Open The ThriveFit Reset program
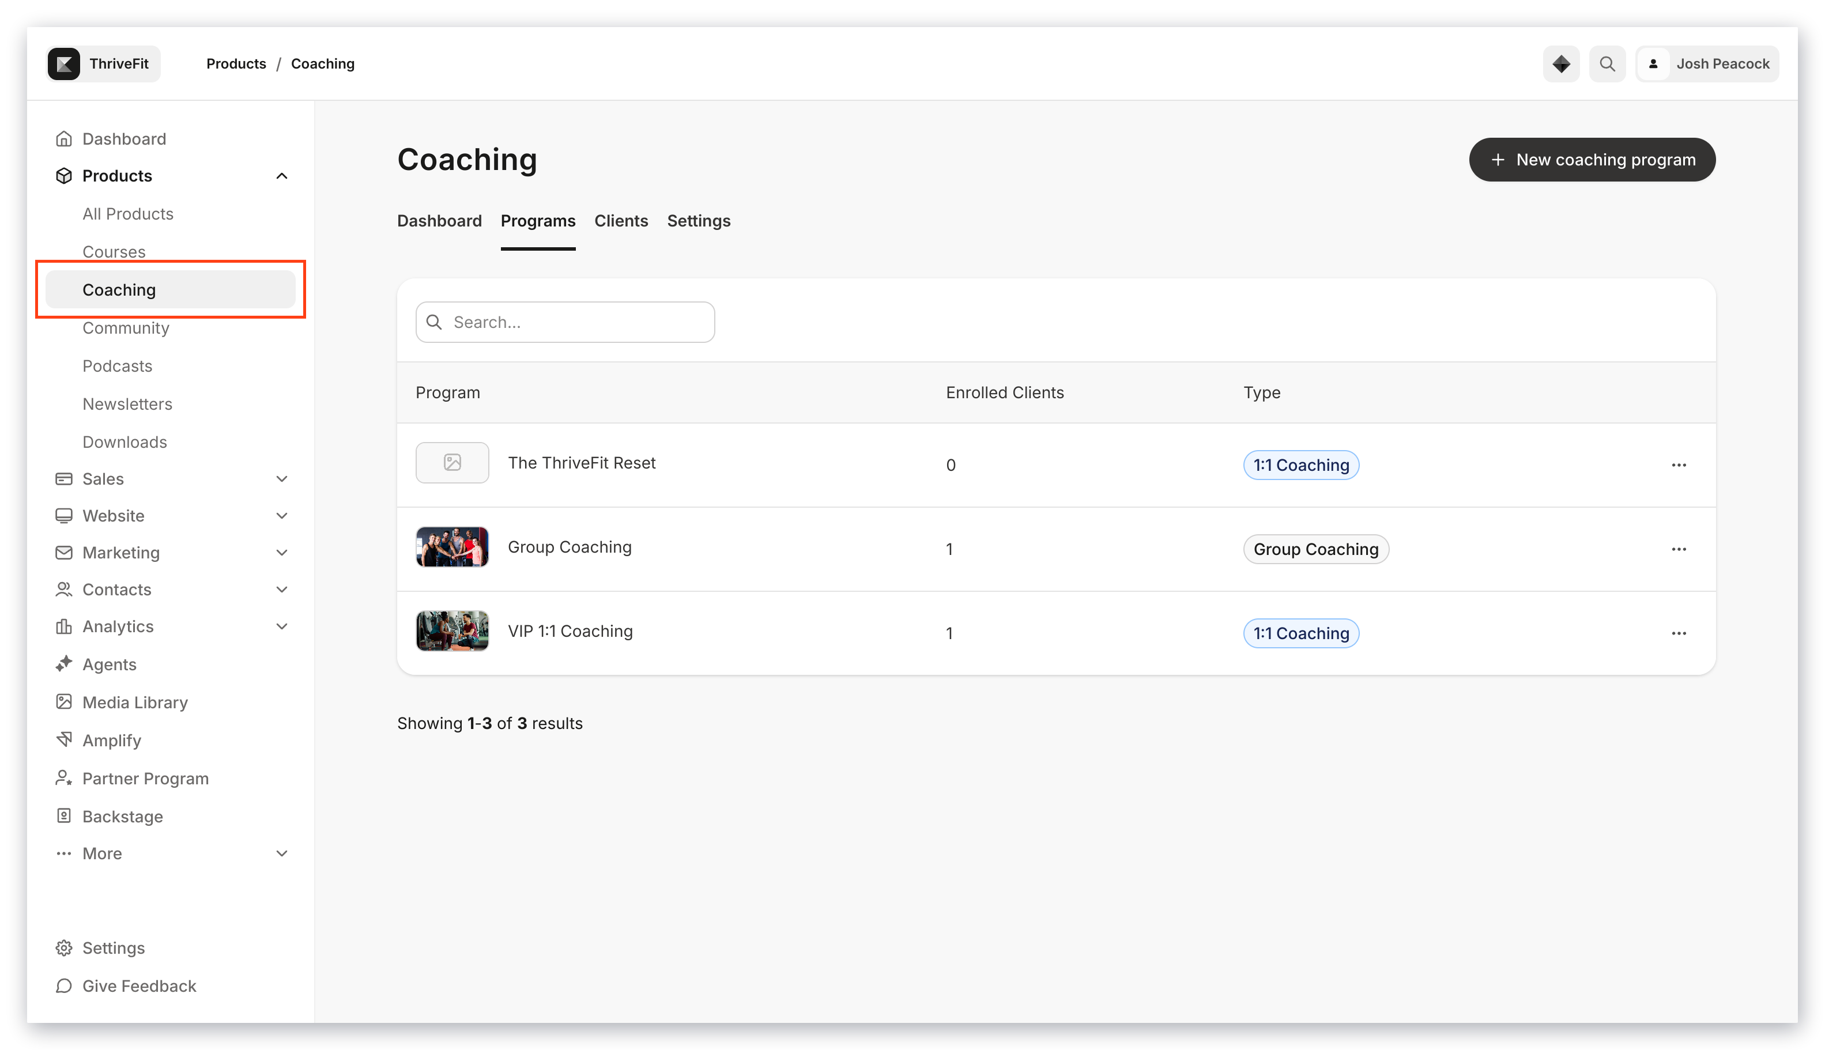1825x1050 pixels. (582, 462)
